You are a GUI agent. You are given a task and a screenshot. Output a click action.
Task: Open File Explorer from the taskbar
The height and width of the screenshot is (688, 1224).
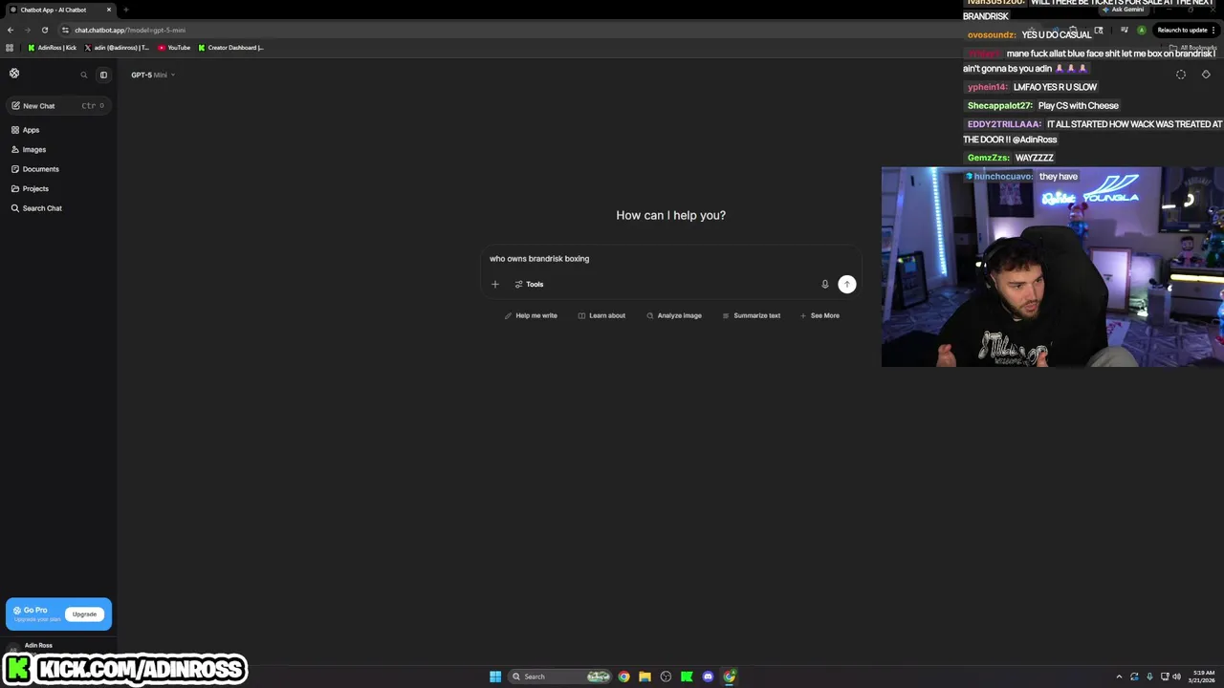click(645, 677)
